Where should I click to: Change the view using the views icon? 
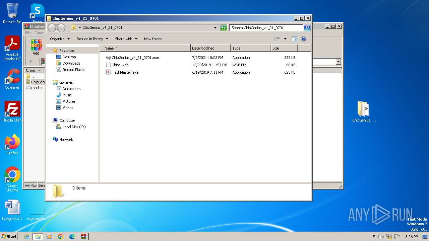tap(277, 39)
